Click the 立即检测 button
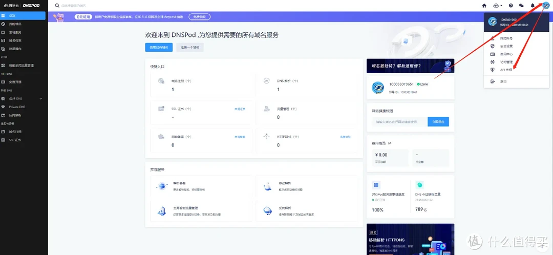This screenshot has width=553, height=255. coord(438,122)
